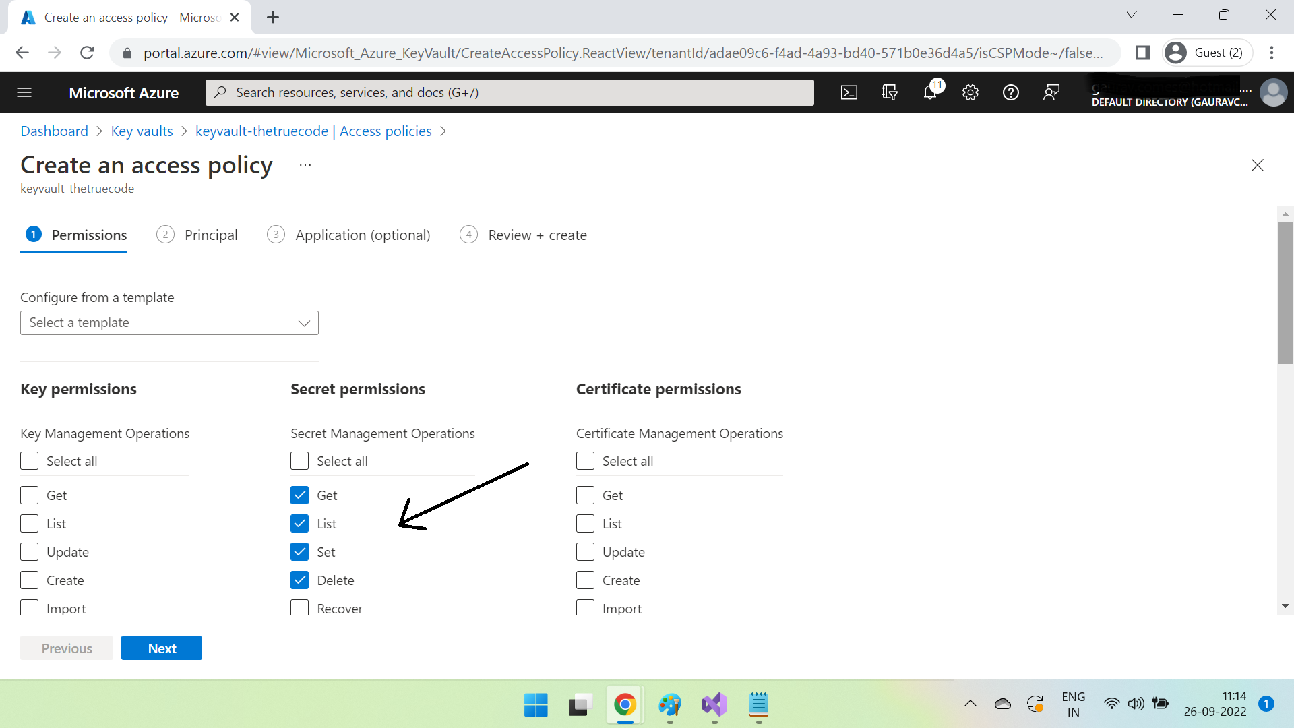
Task: Toggle Secret permissions List checkbox
Action: point(299,524)
